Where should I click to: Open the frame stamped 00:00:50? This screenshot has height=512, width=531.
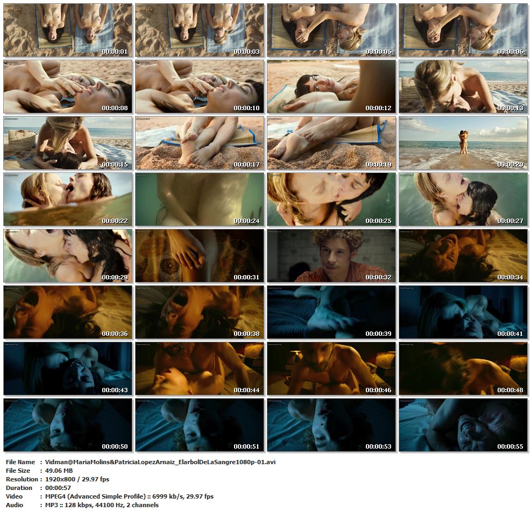(68, 425)
